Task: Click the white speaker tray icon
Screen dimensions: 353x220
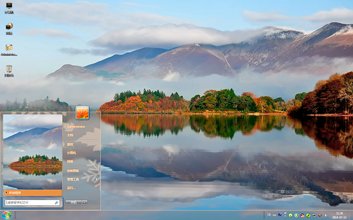Action: pyautogui.click(x=326, y=215)
